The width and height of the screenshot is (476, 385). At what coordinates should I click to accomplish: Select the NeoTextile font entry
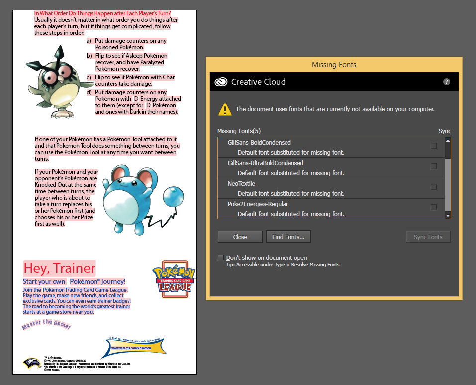pos(331,188)
